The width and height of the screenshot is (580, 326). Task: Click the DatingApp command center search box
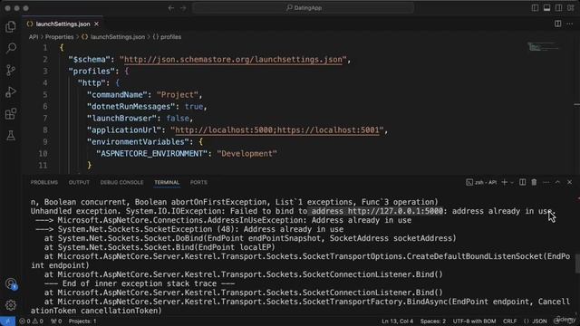(x=303, y=8)
